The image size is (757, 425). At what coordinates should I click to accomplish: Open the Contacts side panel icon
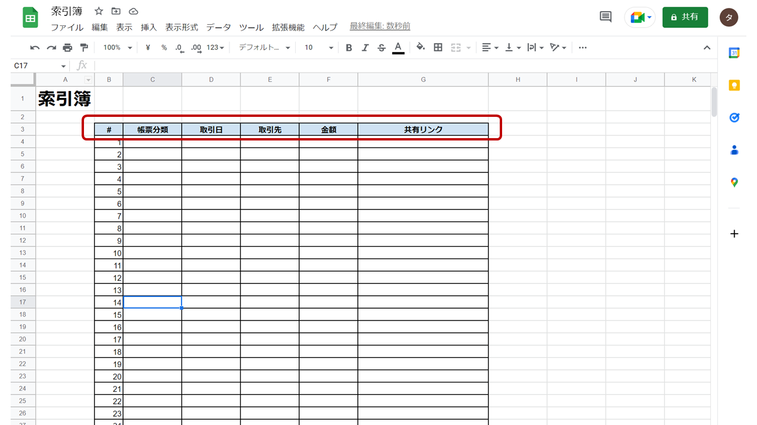[734, 150]
